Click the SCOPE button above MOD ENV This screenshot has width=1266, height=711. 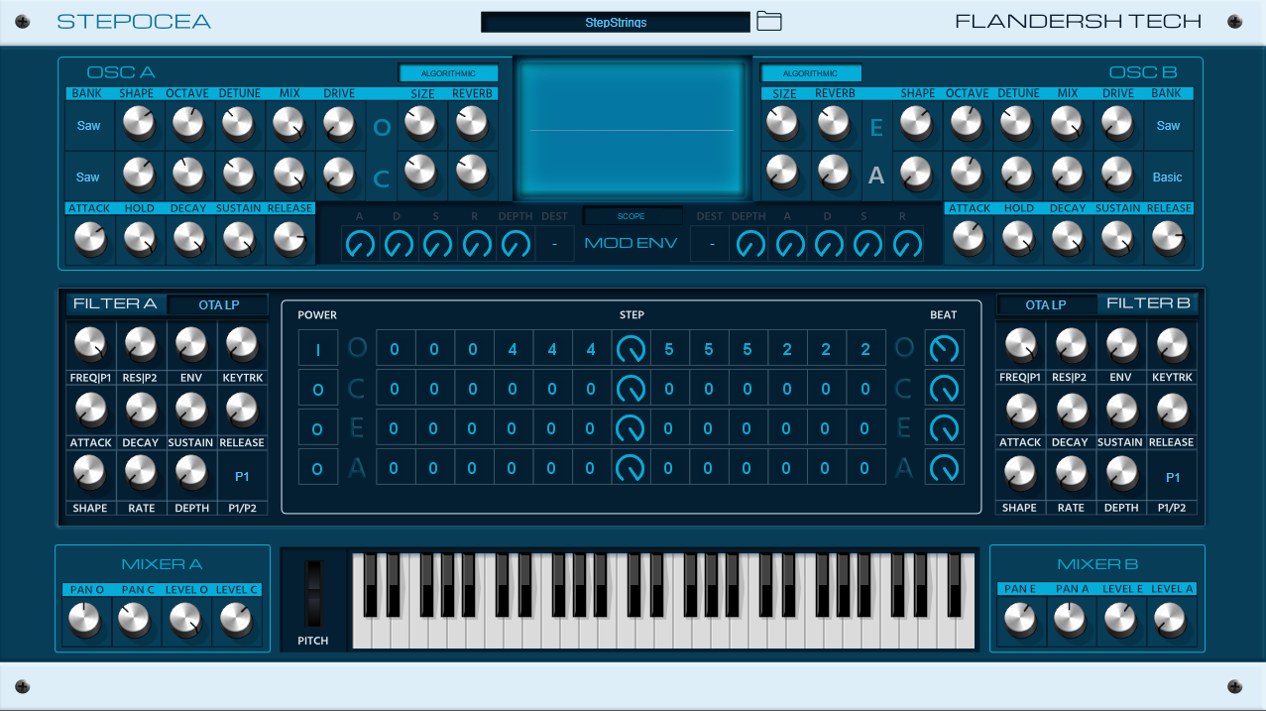[x=632, y=216]
